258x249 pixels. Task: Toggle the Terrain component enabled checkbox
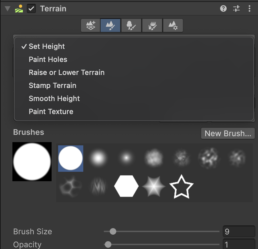[31, 9]
